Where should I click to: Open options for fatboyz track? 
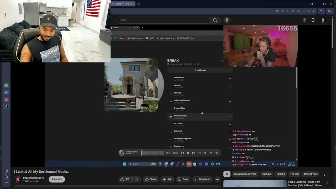229,94
